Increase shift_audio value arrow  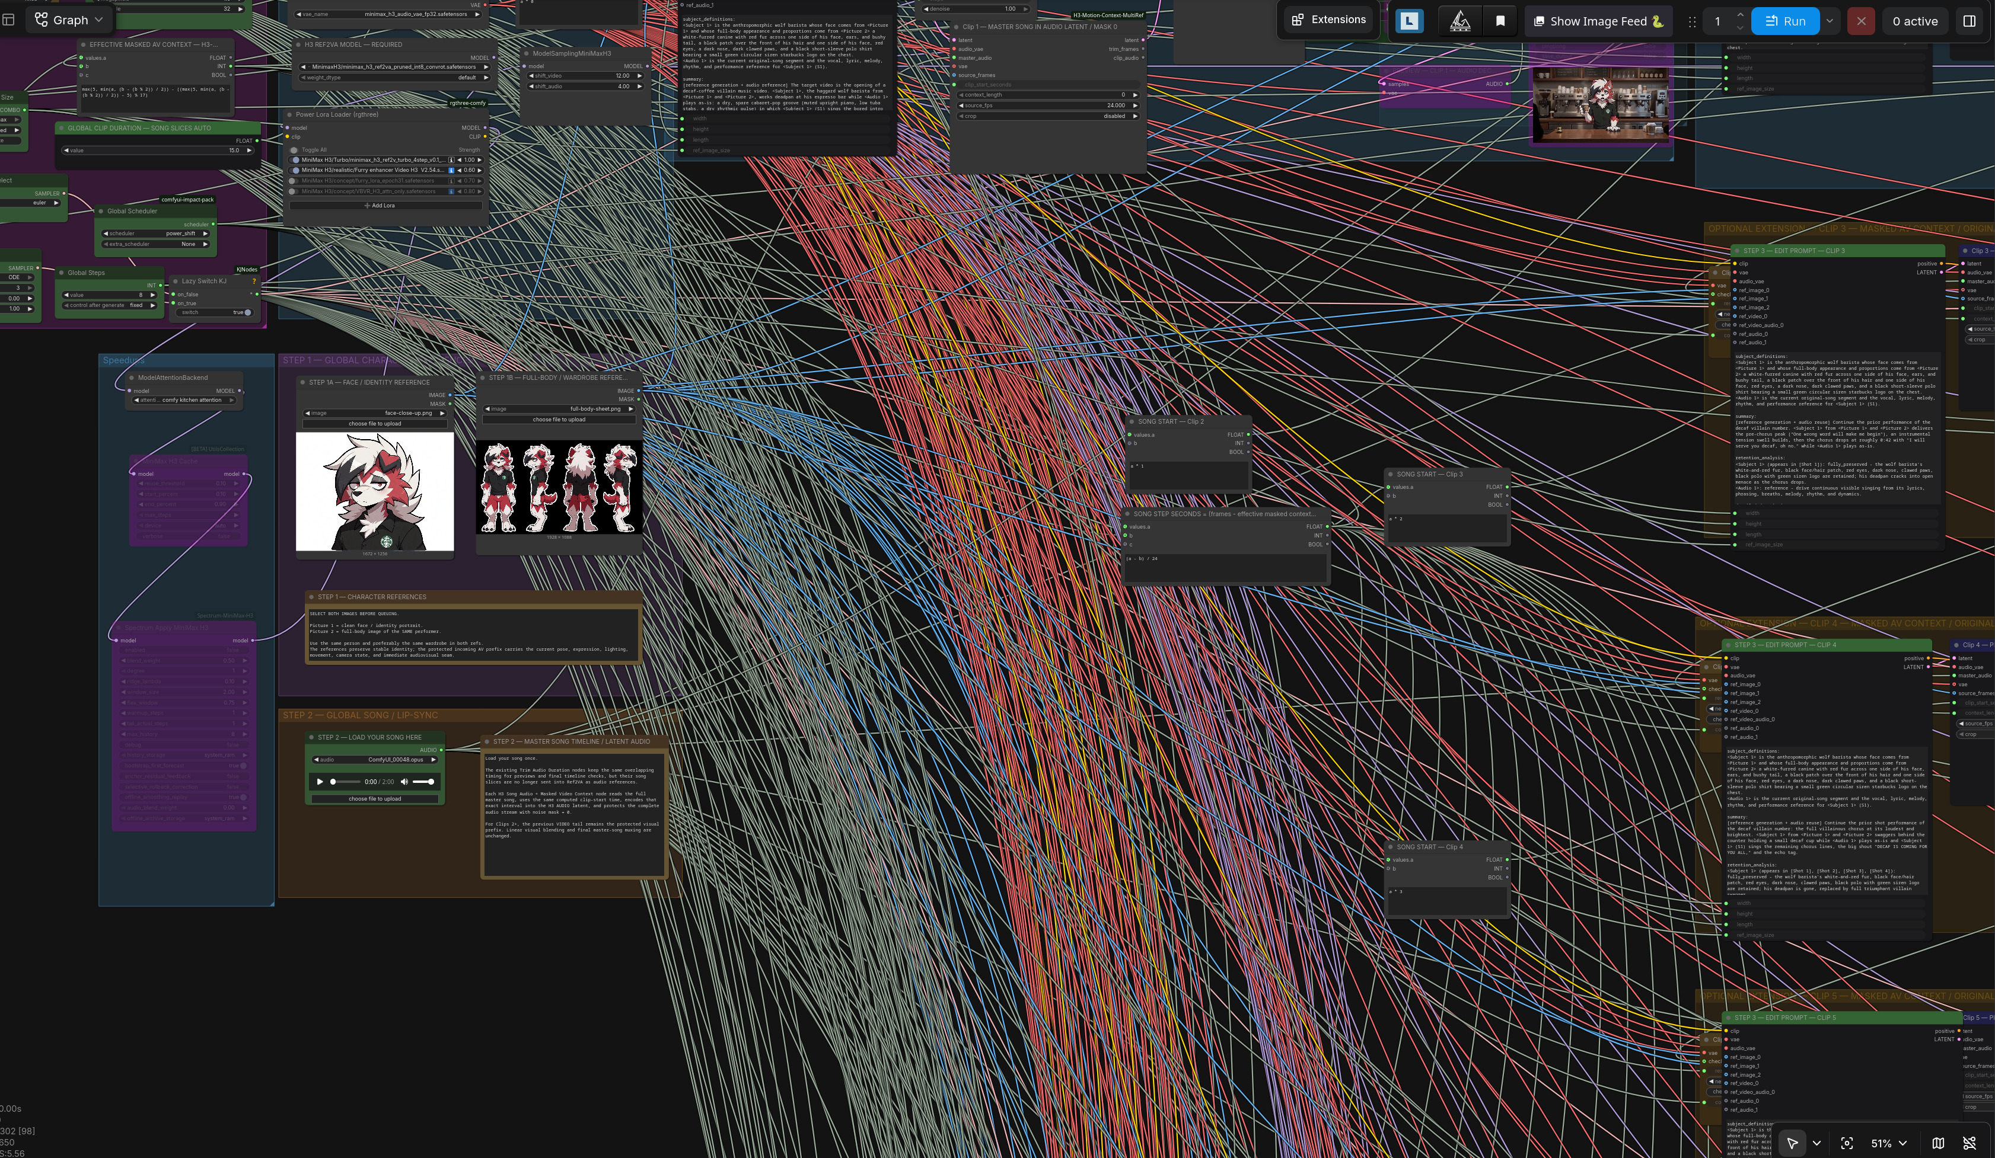pyautogui.click(x=640, y=86)
